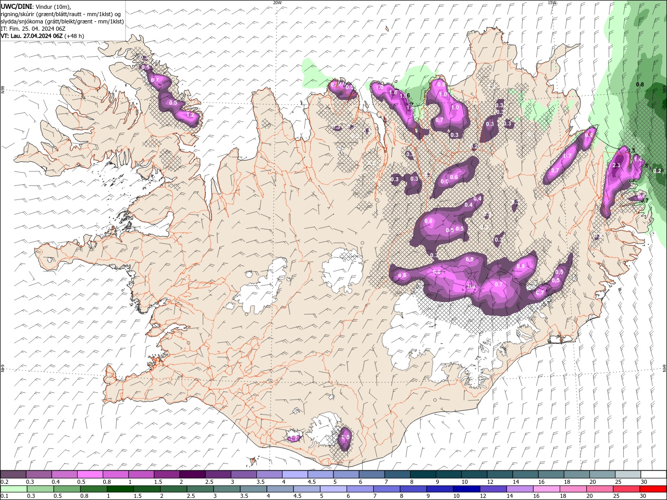Viewport: 667px width, 500px height.
Task: Click the 'UWC/DINI: Vindur (10m)' title line
Action: click(x=36, y=6)
